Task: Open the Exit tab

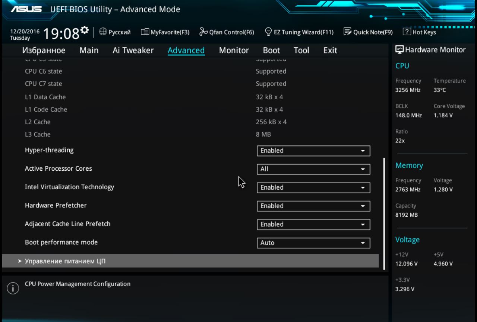Action: (x=330, y=51)
